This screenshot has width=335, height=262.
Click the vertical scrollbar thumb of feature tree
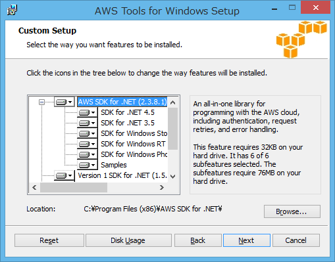click(173, 129)
